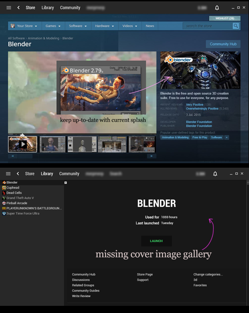Click Blender logo icon in library list
249x313 pixels.
pos(4,182)
